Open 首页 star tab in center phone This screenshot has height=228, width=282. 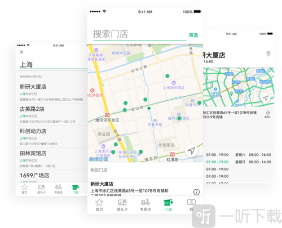[x=99, y=205]
